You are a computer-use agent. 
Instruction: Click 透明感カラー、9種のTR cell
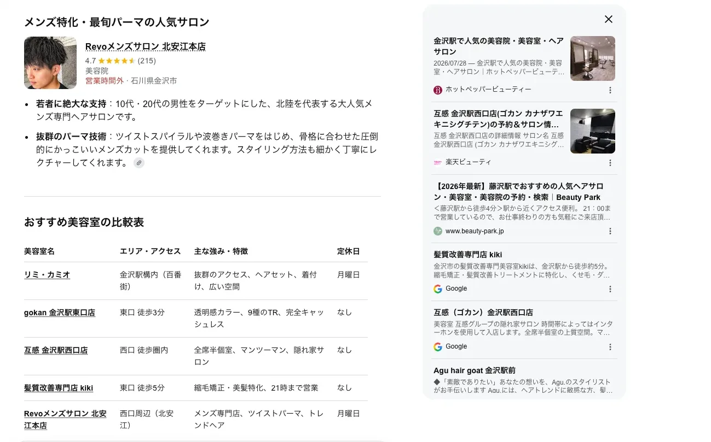(259, 319)
